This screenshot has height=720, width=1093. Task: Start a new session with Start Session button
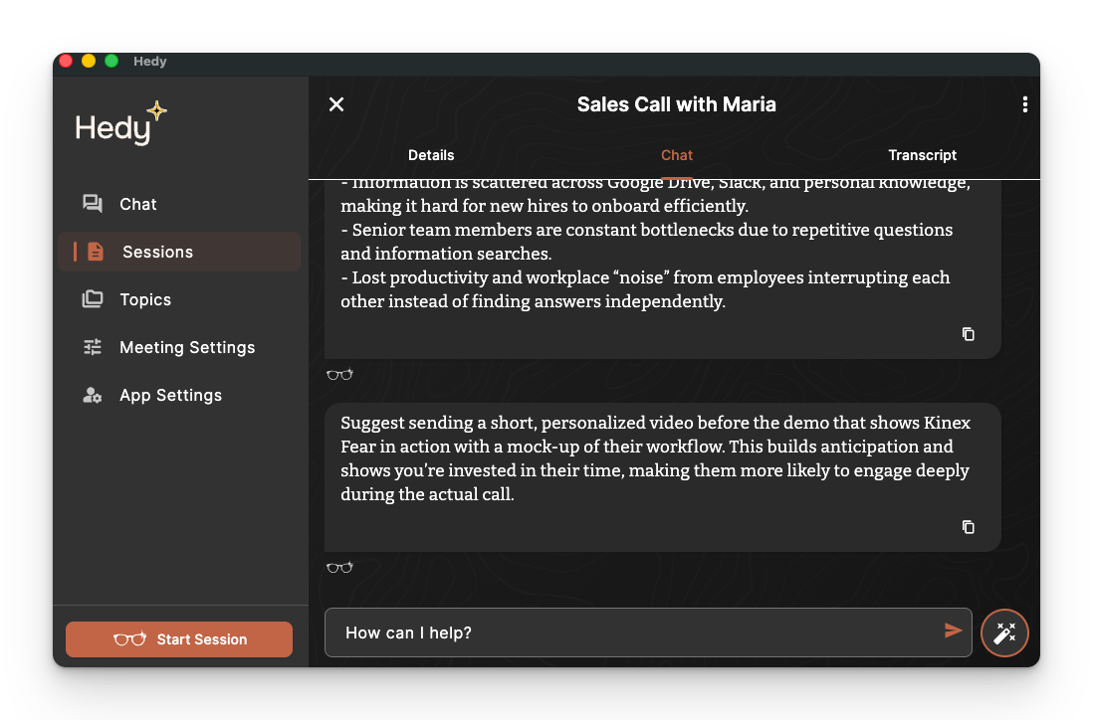[179, 639]
